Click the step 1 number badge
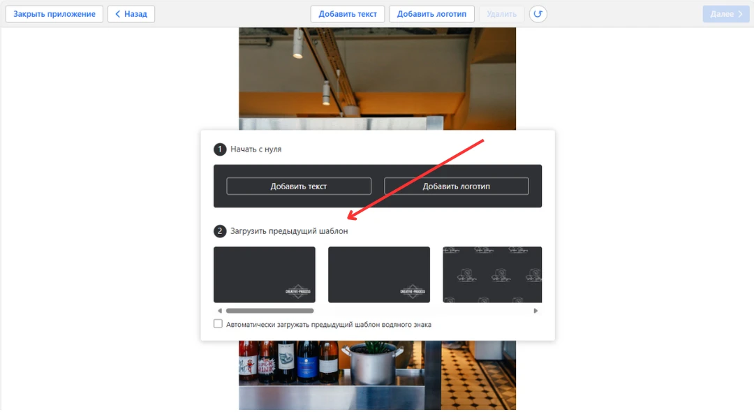The image size is (754, 412). click(220, 149)
